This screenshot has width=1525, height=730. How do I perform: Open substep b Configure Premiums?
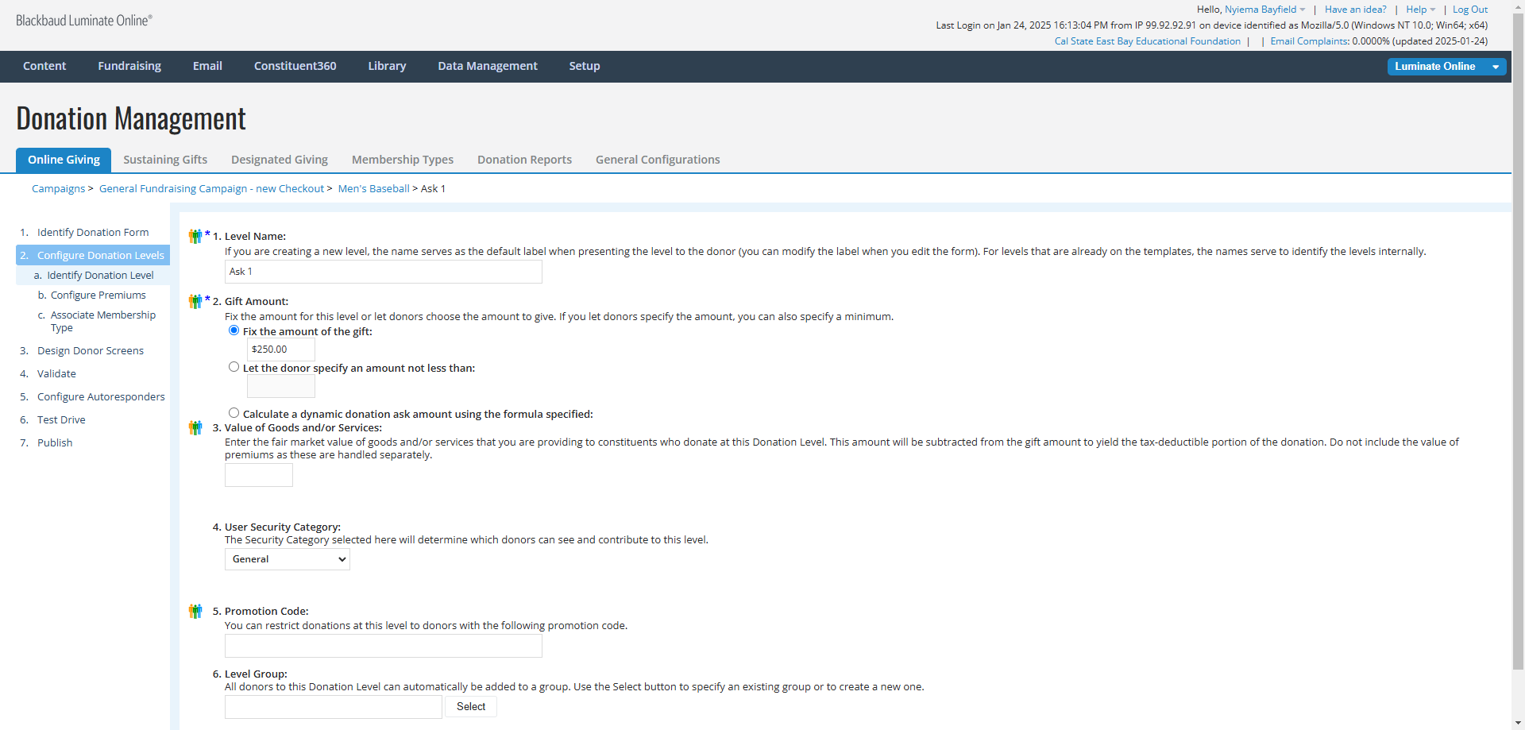coord(98,295)
